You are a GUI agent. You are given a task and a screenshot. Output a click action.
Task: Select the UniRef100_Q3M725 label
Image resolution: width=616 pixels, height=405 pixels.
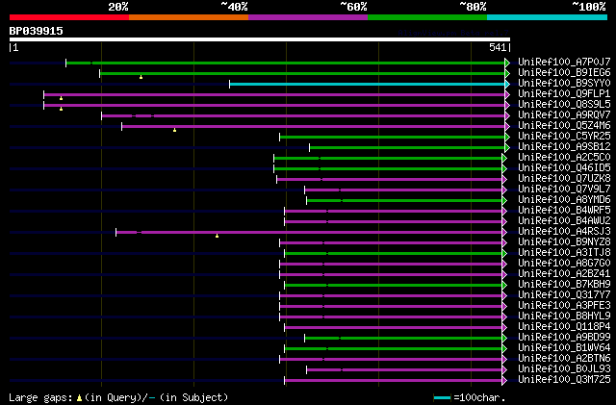pos(564,380)
